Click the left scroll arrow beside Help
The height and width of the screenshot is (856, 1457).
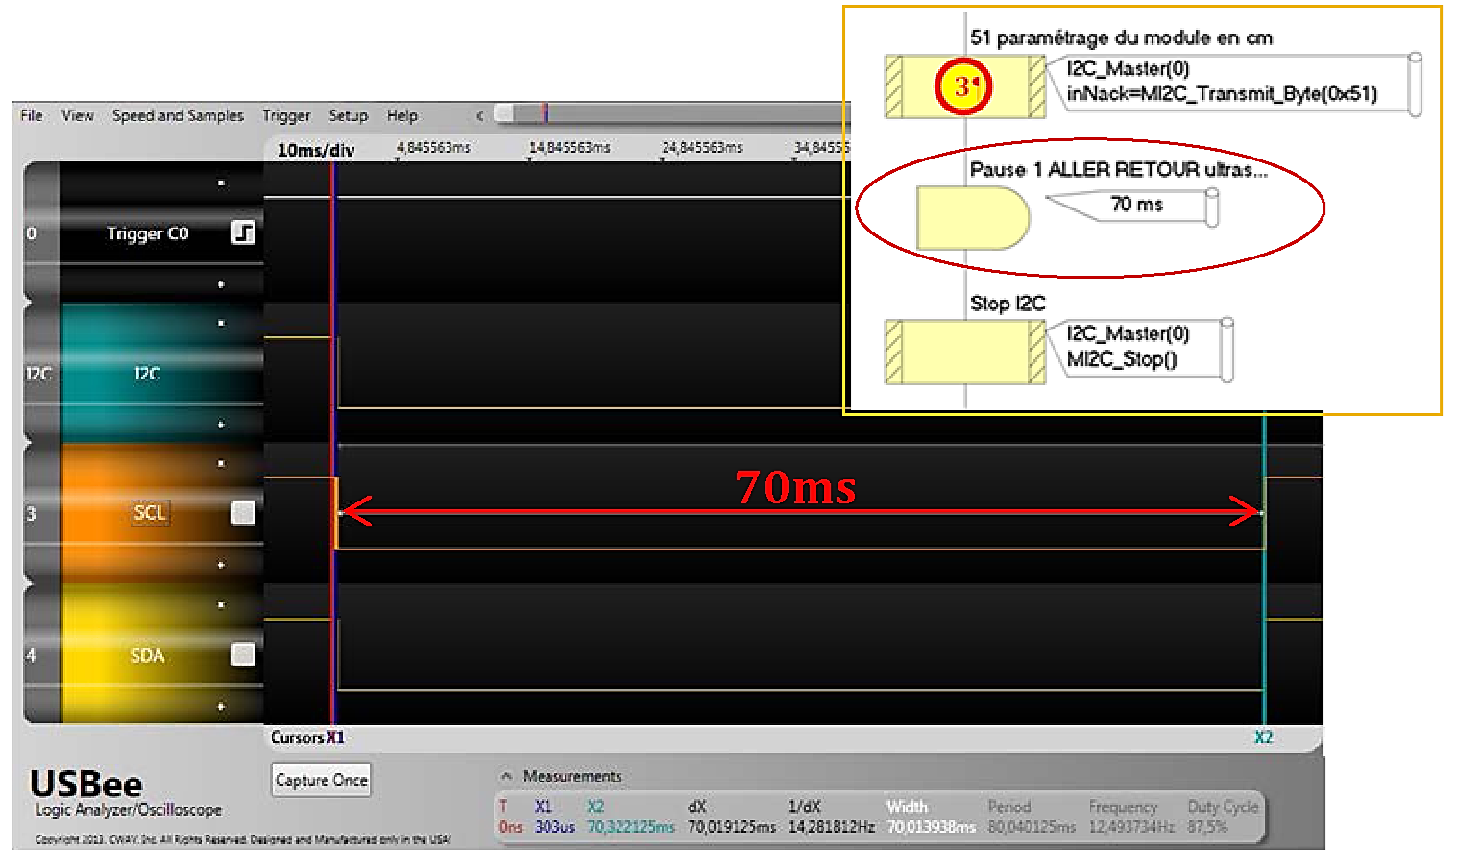(479, 116)
